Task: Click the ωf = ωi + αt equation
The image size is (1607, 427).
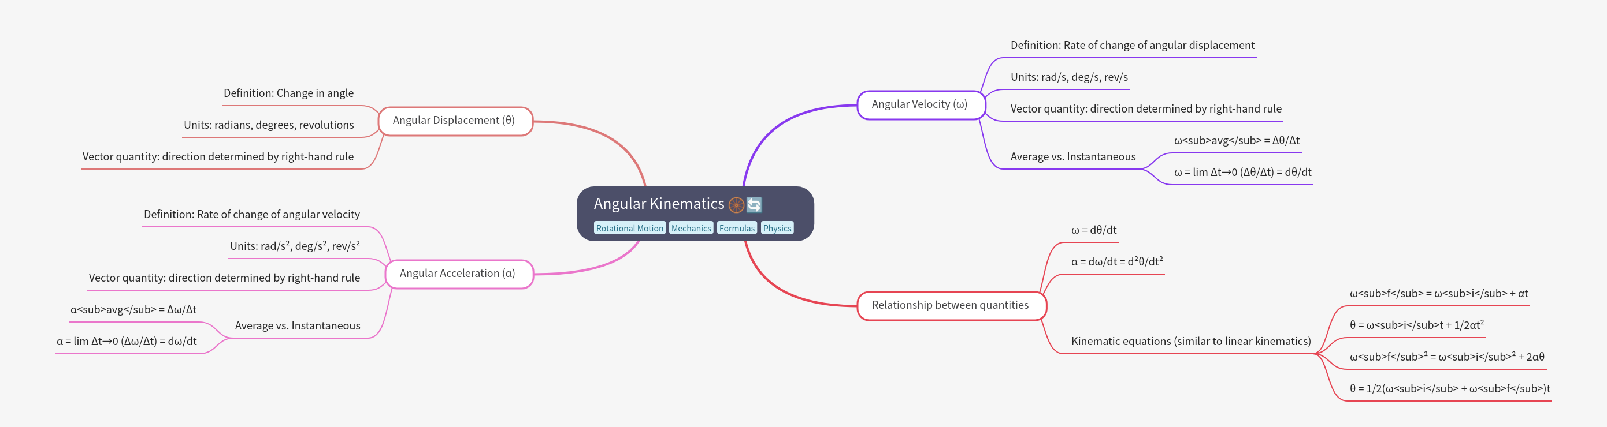Action: pos(1439,294)
